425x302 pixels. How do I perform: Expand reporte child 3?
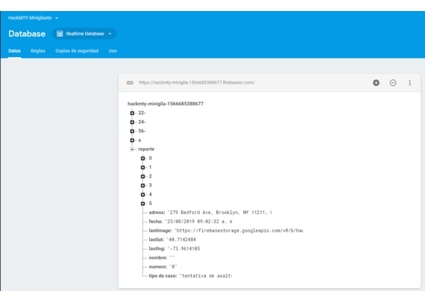coord(143,185)
